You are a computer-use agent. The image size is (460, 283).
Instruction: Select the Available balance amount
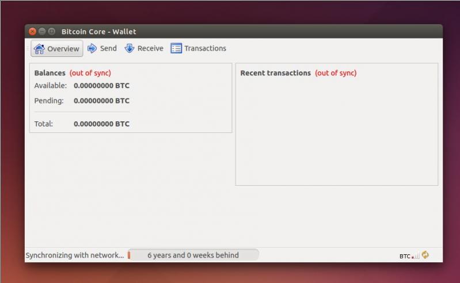(x=101, y=86)
